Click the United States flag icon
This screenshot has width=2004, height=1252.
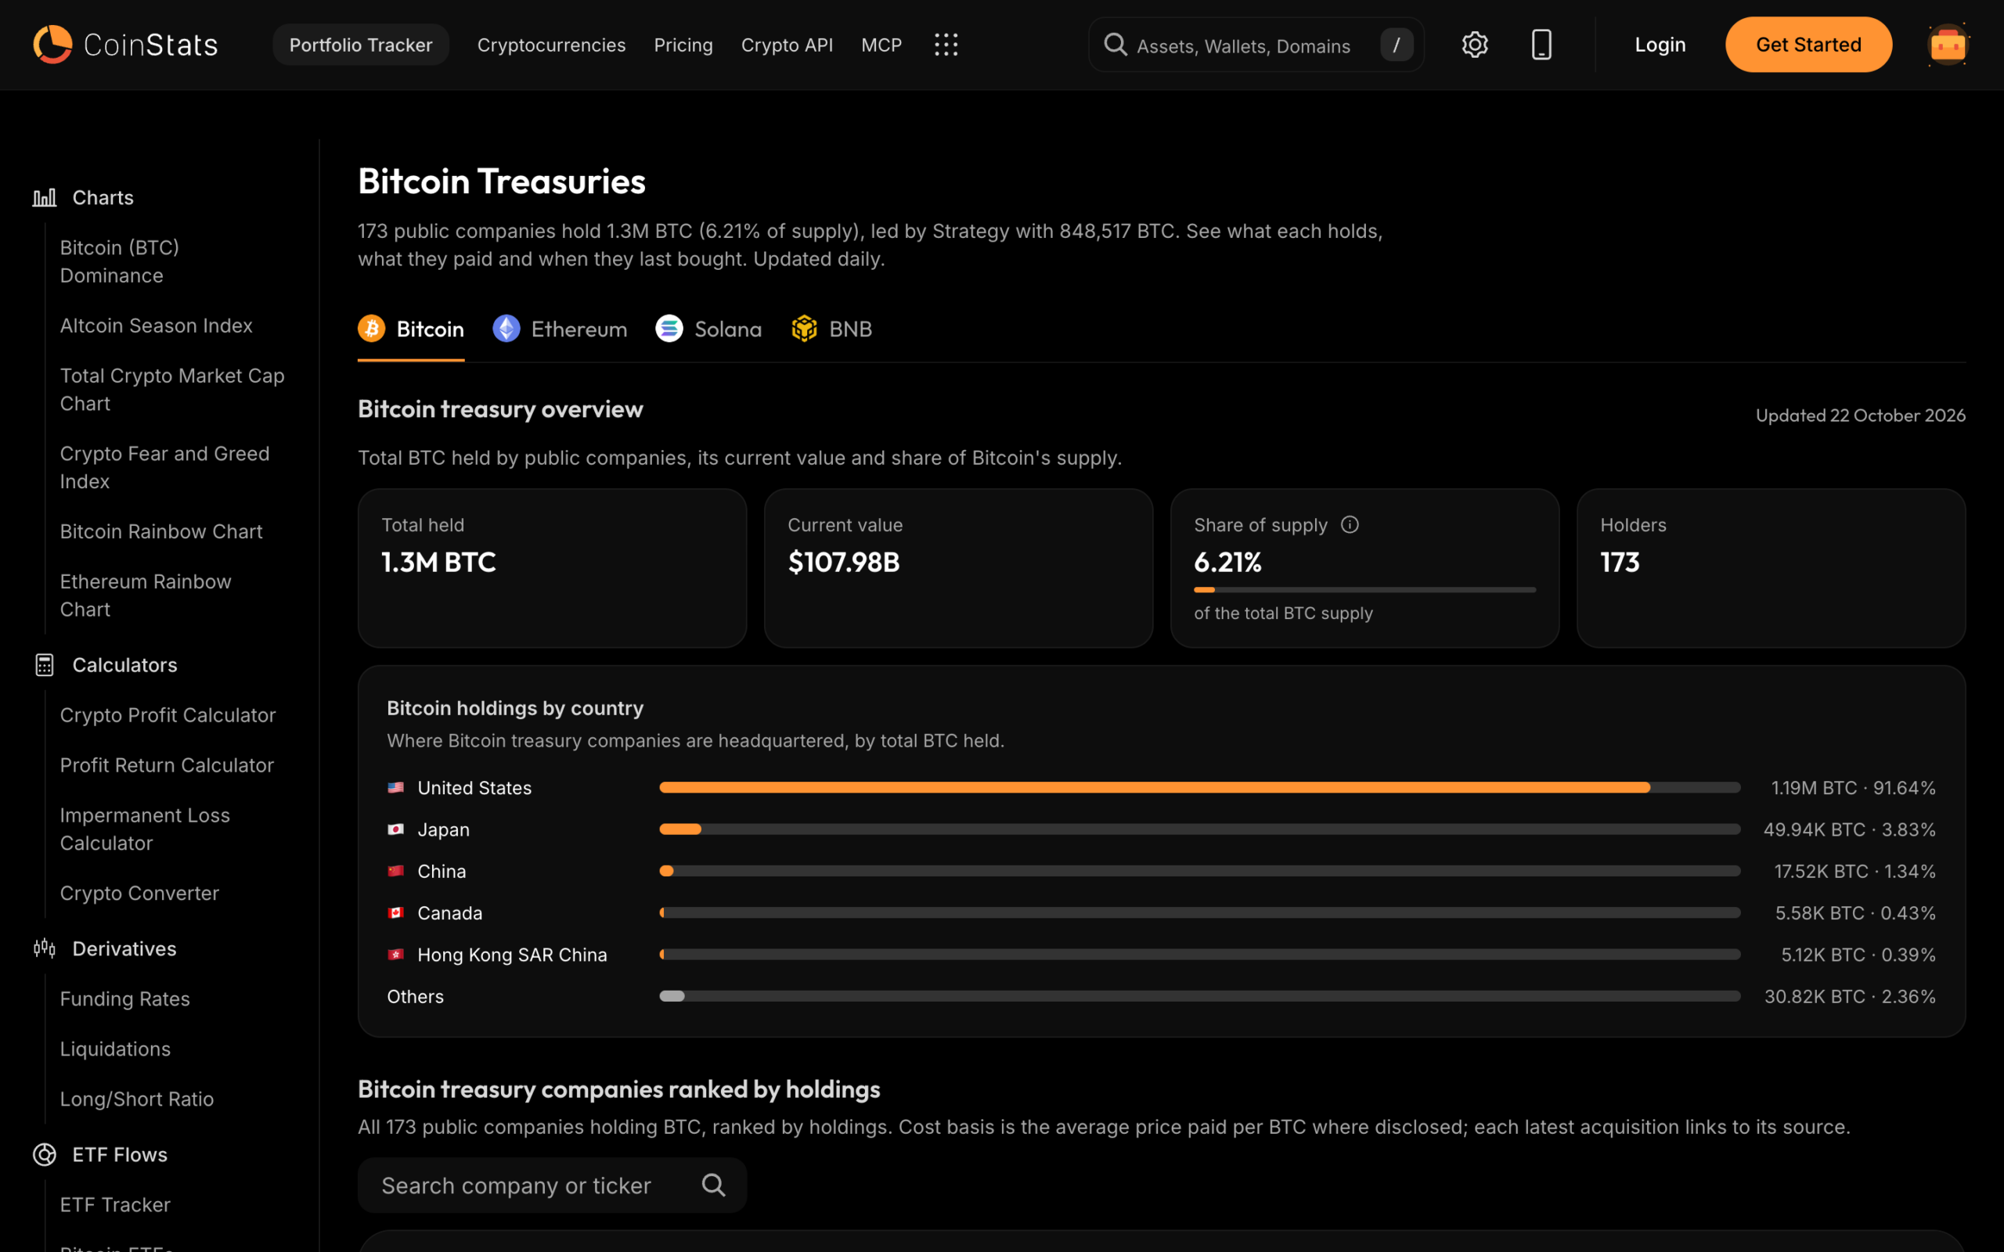[x=396, y=787]
